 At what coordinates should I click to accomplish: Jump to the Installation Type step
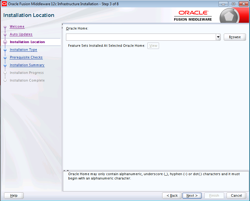23,50
